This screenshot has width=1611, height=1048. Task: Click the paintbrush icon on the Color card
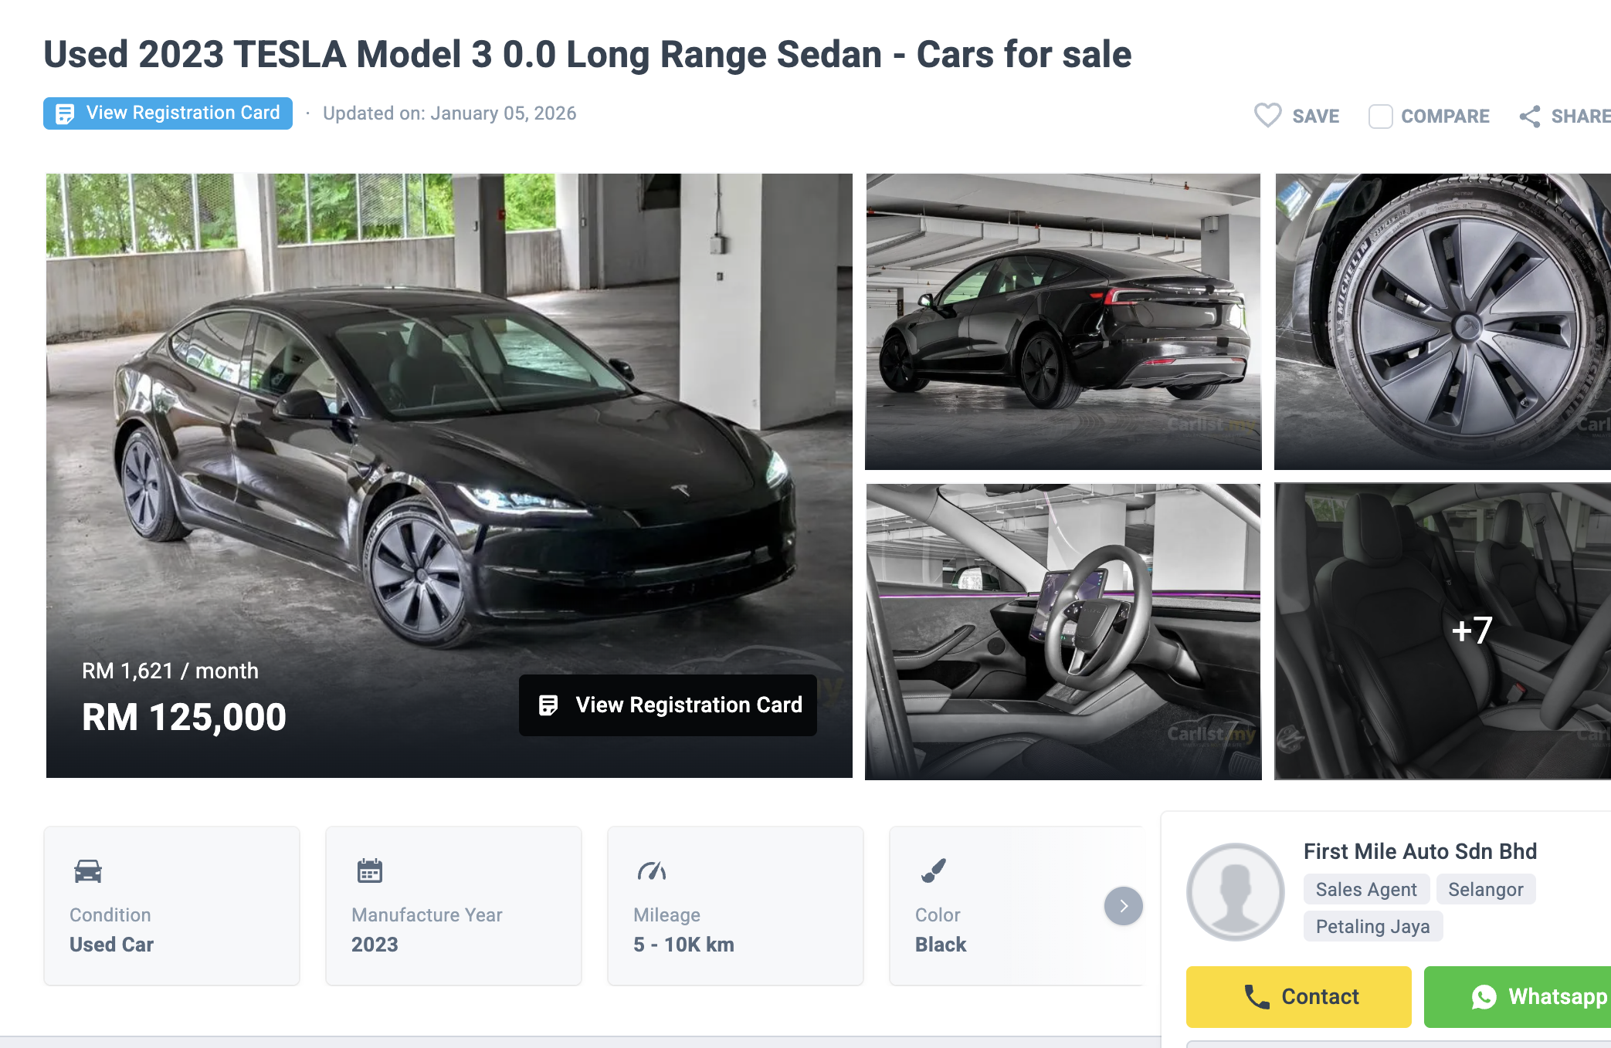click(934, 870)
